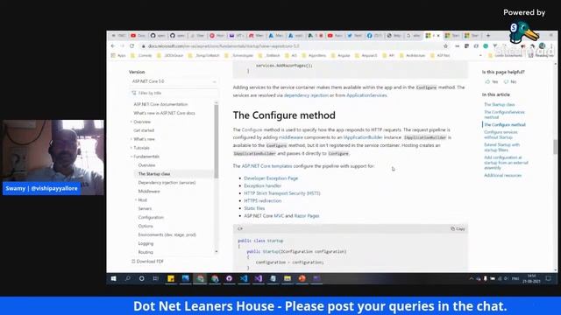
Task: Click the page vertical scrollbar thumb
Action: (x=555, y=146)
